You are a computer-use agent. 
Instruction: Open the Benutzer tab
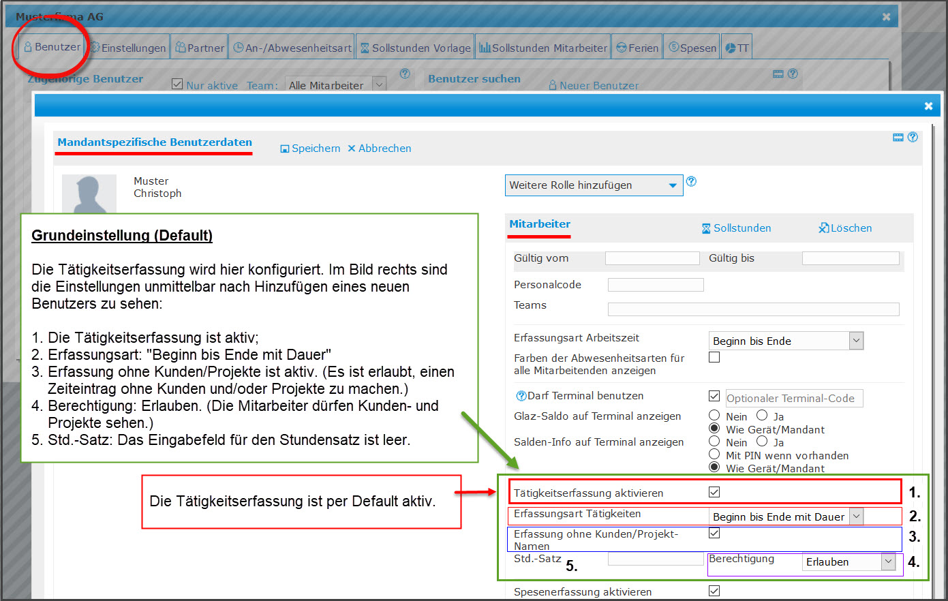click(x=52, y=47)
